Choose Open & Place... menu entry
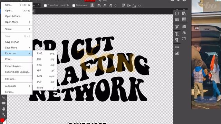The width and height of the screenshot is (221, 124). tap(17, 16)
